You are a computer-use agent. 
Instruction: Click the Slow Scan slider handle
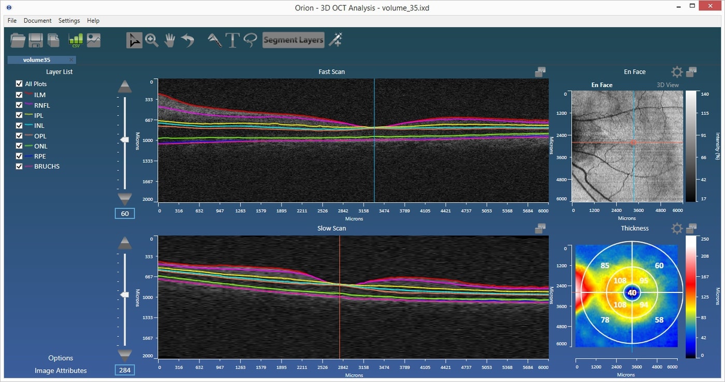[125, 295]
